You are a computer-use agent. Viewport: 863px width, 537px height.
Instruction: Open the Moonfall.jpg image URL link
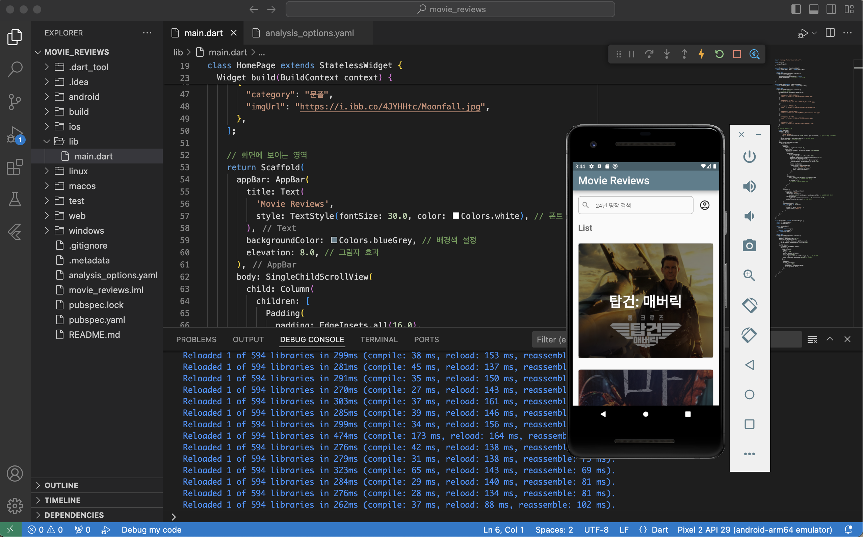tap(390, 106)
